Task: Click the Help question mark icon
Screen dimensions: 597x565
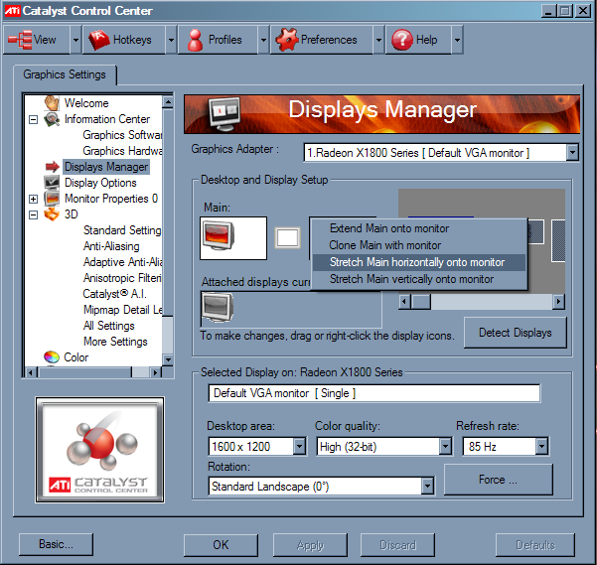Action: click(x=402, y=40)
